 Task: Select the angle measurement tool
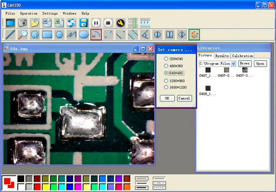(145, 35)
